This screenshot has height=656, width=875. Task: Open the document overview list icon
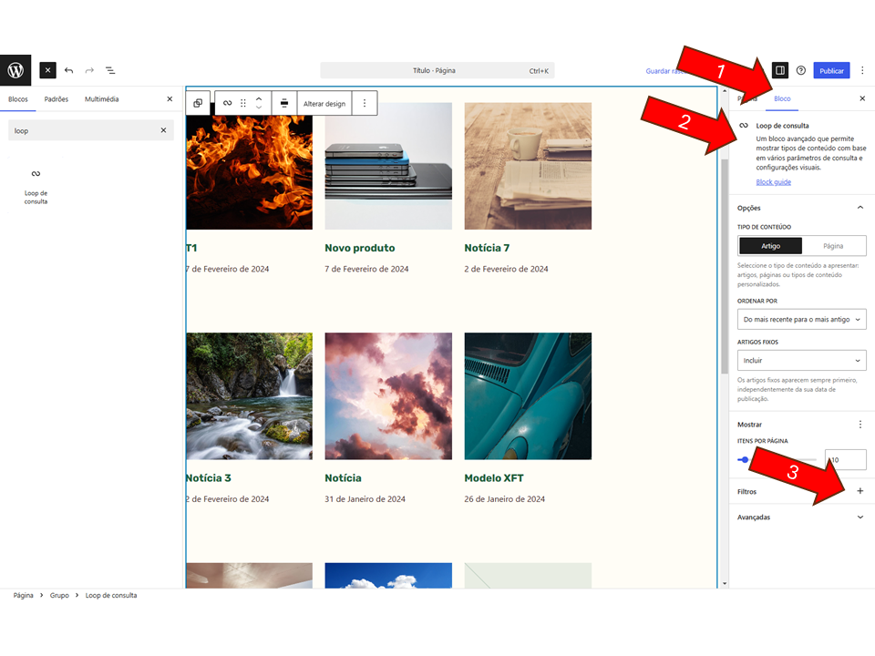110,70
